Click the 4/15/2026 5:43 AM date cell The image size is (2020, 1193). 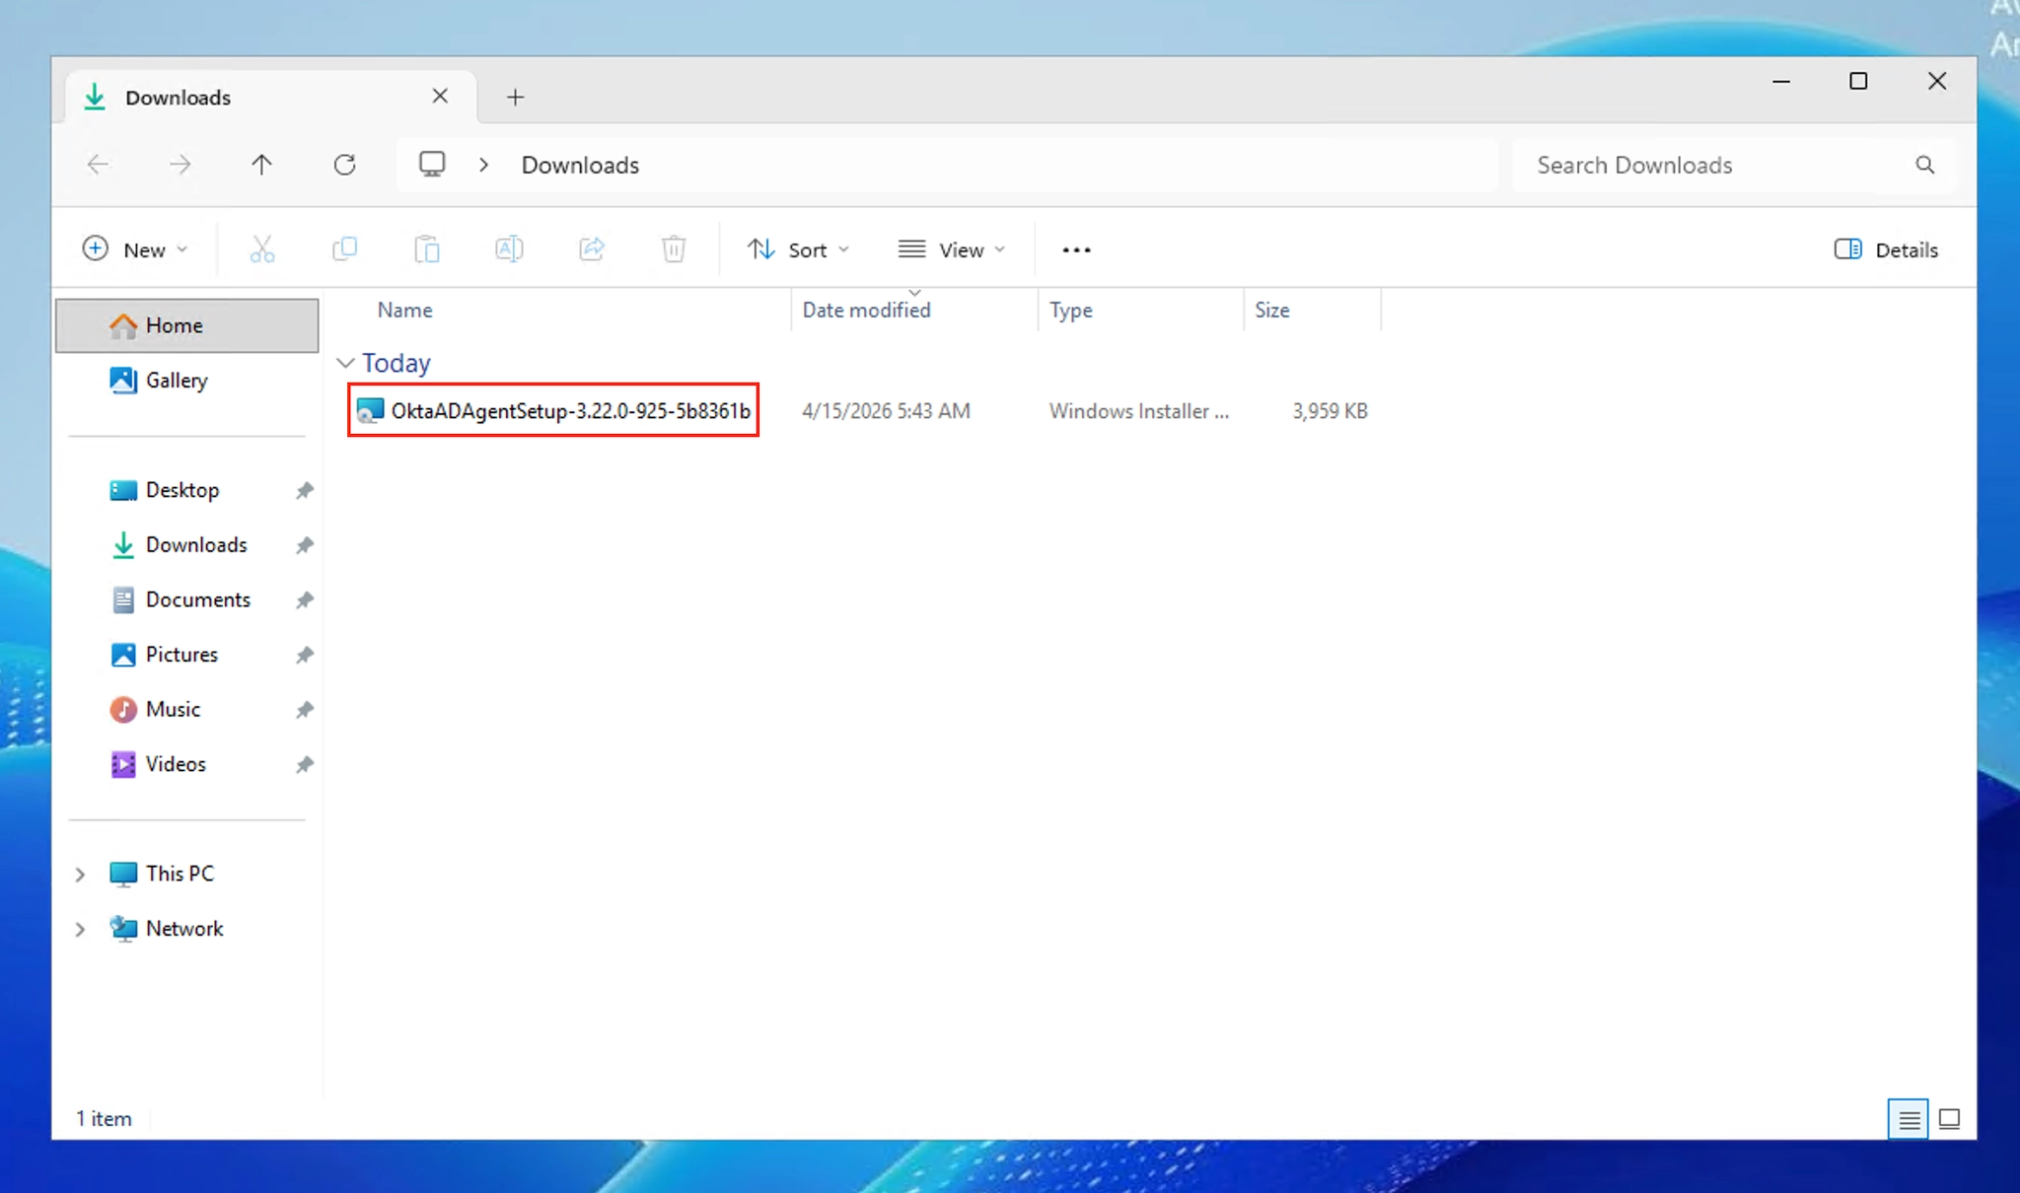point(886,411)
